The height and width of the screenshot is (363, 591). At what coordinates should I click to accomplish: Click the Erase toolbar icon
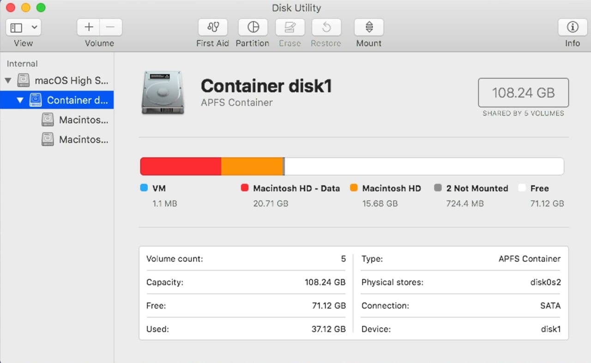(289, 28)
